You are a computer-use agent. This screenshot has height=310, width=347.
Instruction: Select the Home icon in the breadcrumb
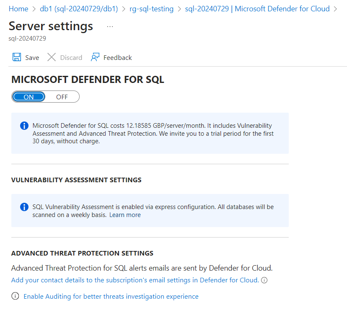18,8
